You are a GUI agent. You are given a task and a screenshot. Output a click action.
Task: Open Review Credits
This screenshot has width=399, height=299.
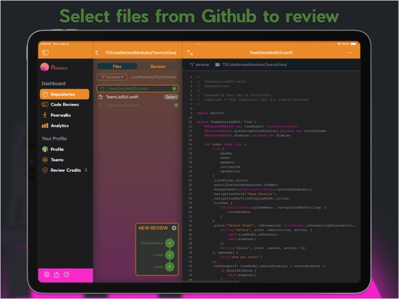pyautogui.click(x=65, y=170)
